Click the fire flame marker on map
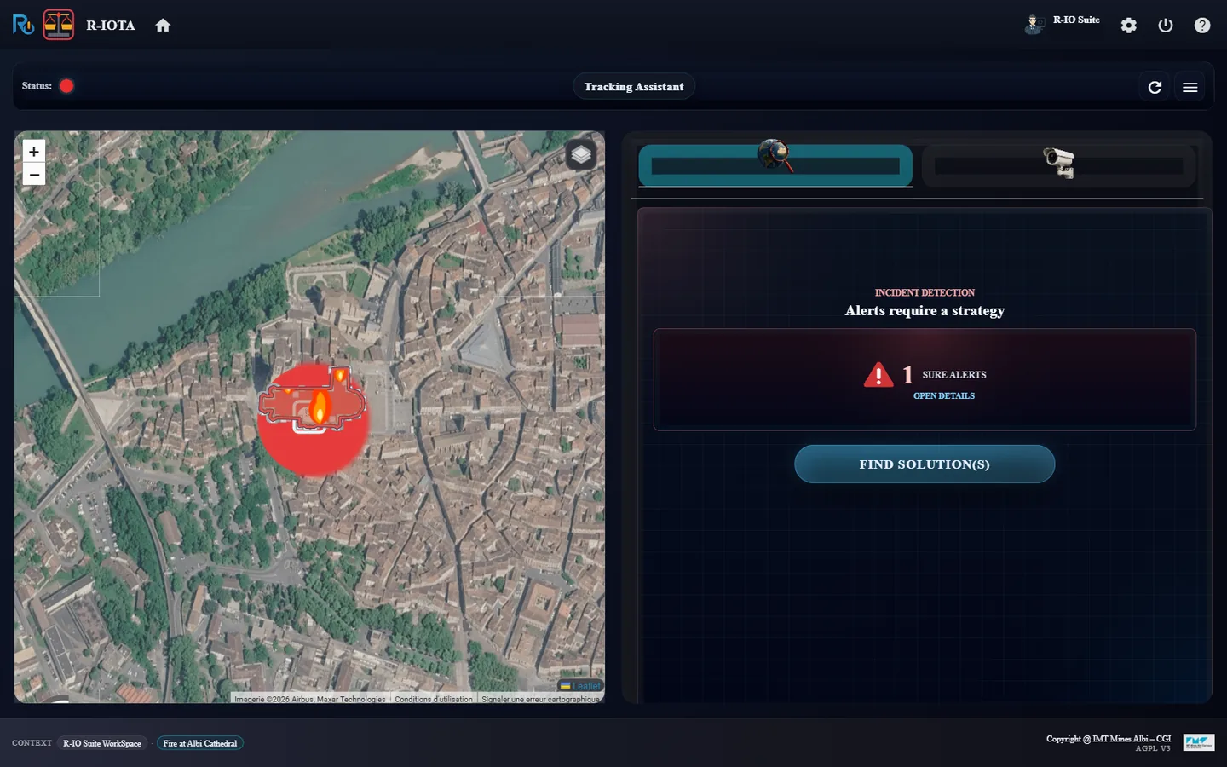 click(320, 407)
